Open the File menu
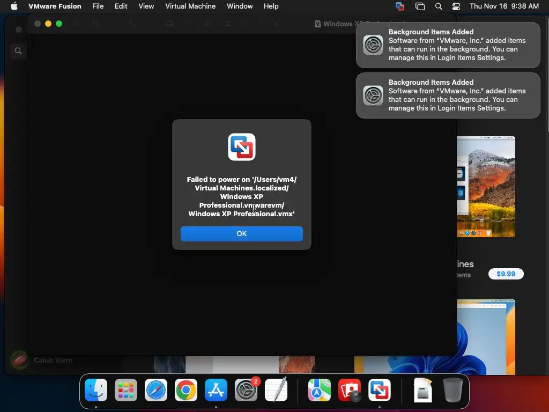The width and height of the screenshot is (549, 412). (x=98, y=6)
